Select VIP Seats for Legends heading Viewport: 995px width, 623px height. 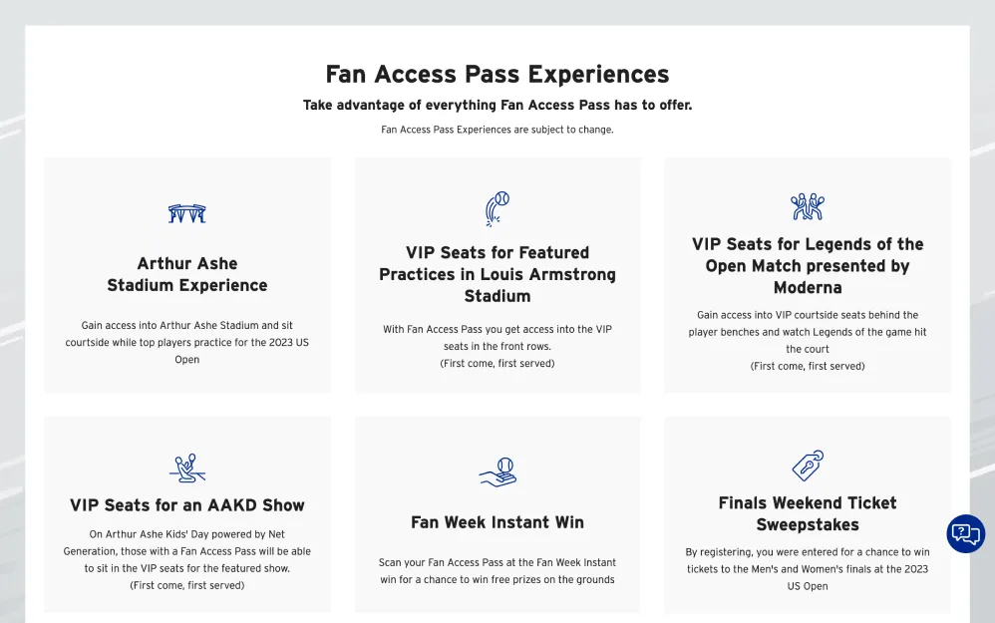tap(808, 266)
